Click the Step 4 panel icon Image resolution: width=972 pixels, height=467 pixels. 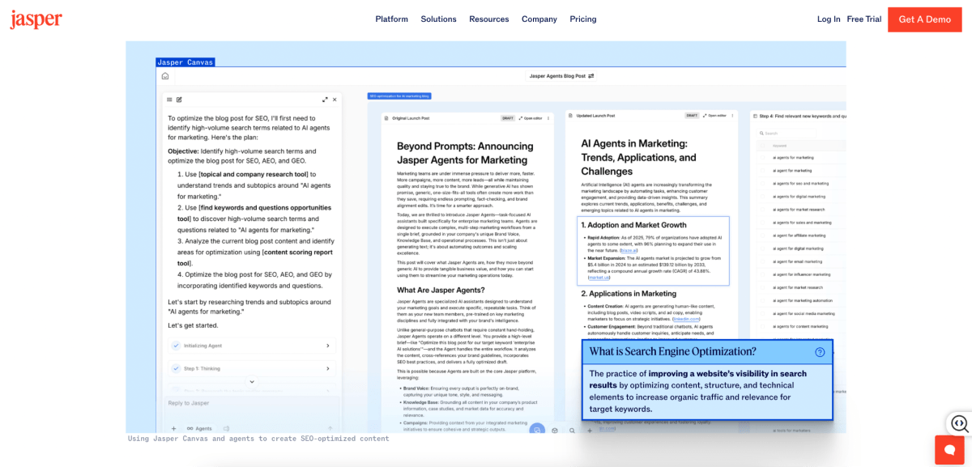coord(754,117)
